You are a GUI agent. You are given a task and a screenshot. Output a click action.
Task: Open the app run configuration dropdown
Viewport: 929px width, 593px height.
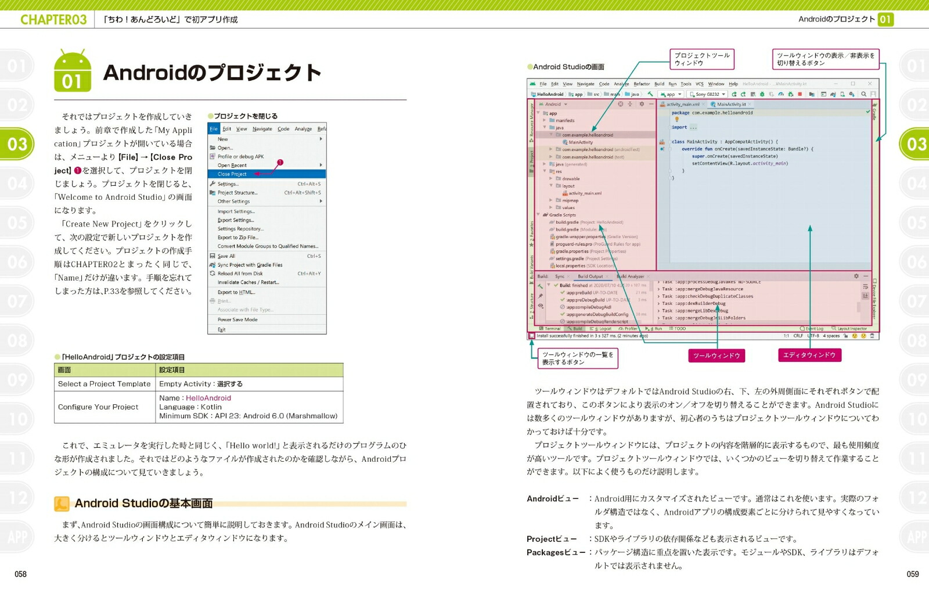[x=671, y=94]
